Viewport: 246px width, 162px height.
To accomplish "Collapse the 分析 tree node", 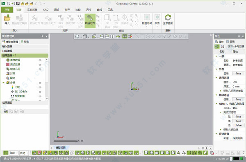I will [3, 83].
